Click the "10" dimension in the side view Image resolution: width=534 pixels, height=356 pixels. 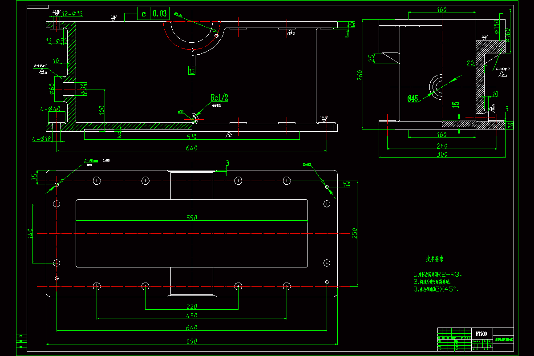(x=496, y=94)
